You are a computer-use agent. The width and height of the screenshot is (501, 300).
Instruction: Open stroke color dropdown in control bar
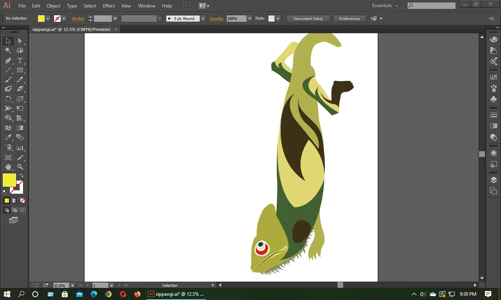pos(64,18)
